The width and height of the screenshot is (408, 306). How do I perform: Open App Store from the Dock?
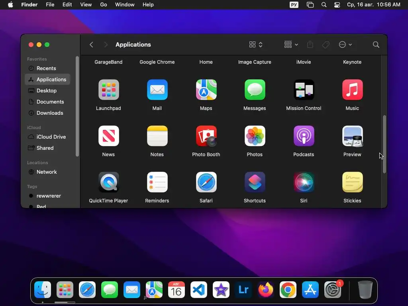(310, 290)
